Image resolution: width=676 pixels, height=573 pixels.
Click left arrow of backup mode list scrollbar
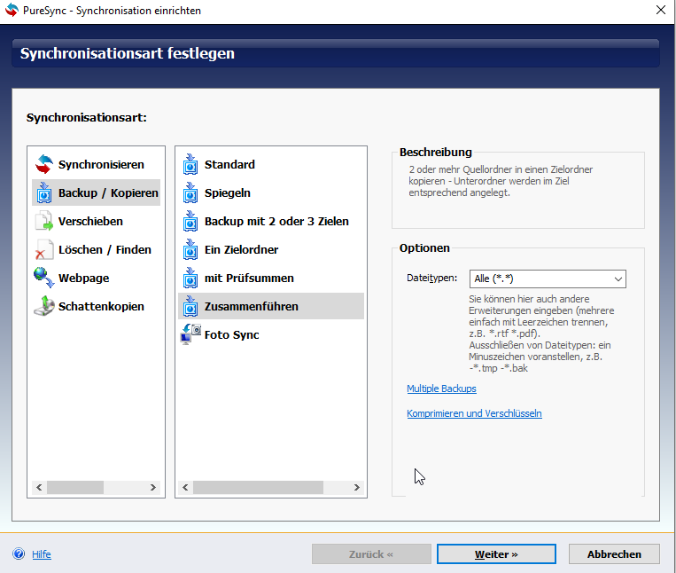[x=185, y=487]
